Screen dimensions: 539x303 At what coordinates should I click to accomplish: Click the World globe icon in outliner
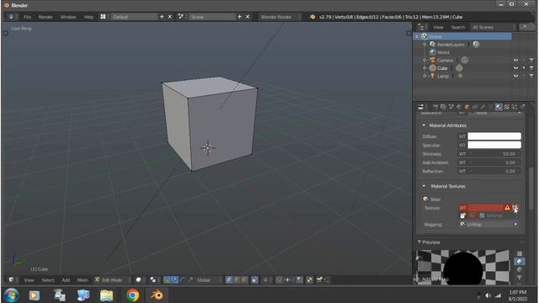[x=433, y=52]
